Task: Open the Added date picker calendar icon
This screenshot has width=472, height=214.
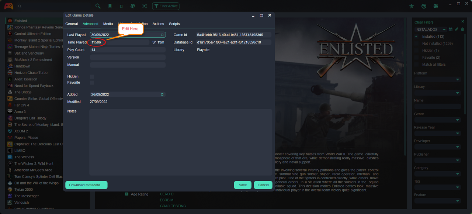Action: 162,94
